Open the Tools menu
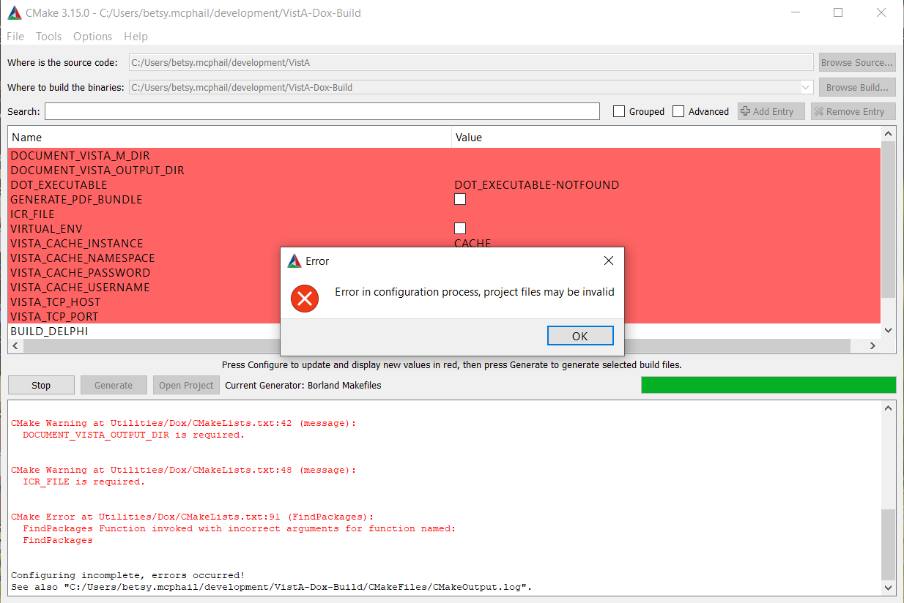Image resolution: width=904 pixels, height=603 pixels. pyautogui.click(x=49, y=37)
